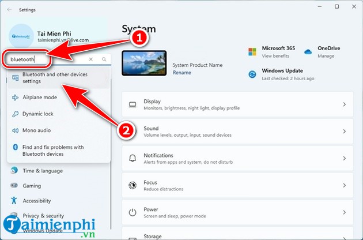Click View benefits under Microsoft 365
Viewport: 363px width, 240px height.
tap(275, 56)
